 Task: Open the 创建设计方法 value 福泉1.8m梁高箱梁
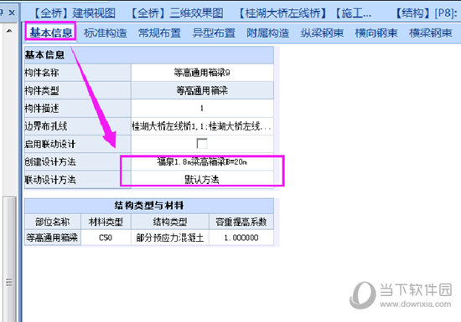coord(202,161)
